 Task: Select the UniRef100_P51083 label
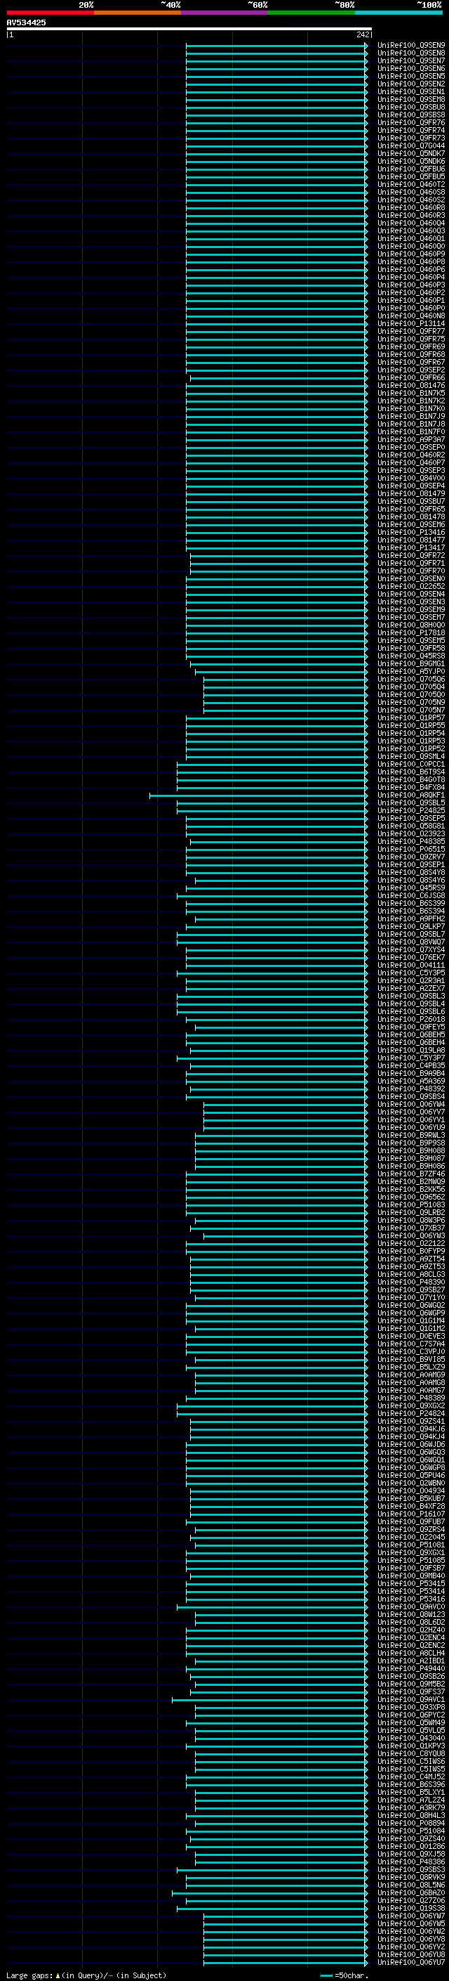click(411, 1205)
